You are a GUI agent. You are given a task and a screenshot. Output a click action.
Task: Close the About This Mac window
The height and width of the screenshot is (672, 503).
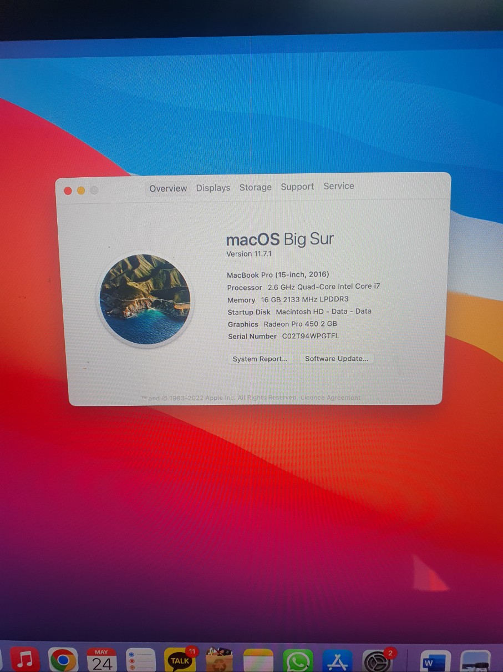[x=68, y=190]
